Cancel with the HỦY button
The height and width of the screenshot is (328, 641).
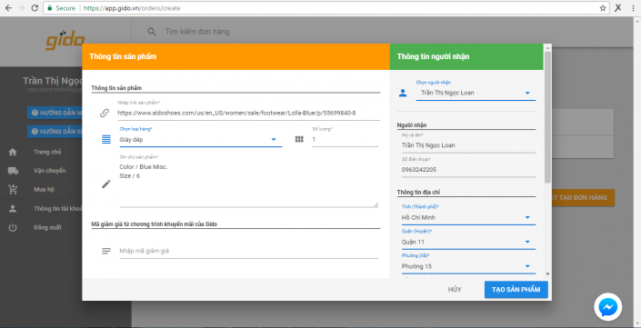[455, 290]
